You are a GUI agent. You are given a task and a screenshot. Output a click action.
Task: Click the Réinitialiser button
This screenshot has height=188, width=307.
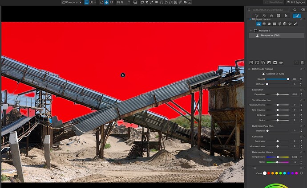coord(274,2)
